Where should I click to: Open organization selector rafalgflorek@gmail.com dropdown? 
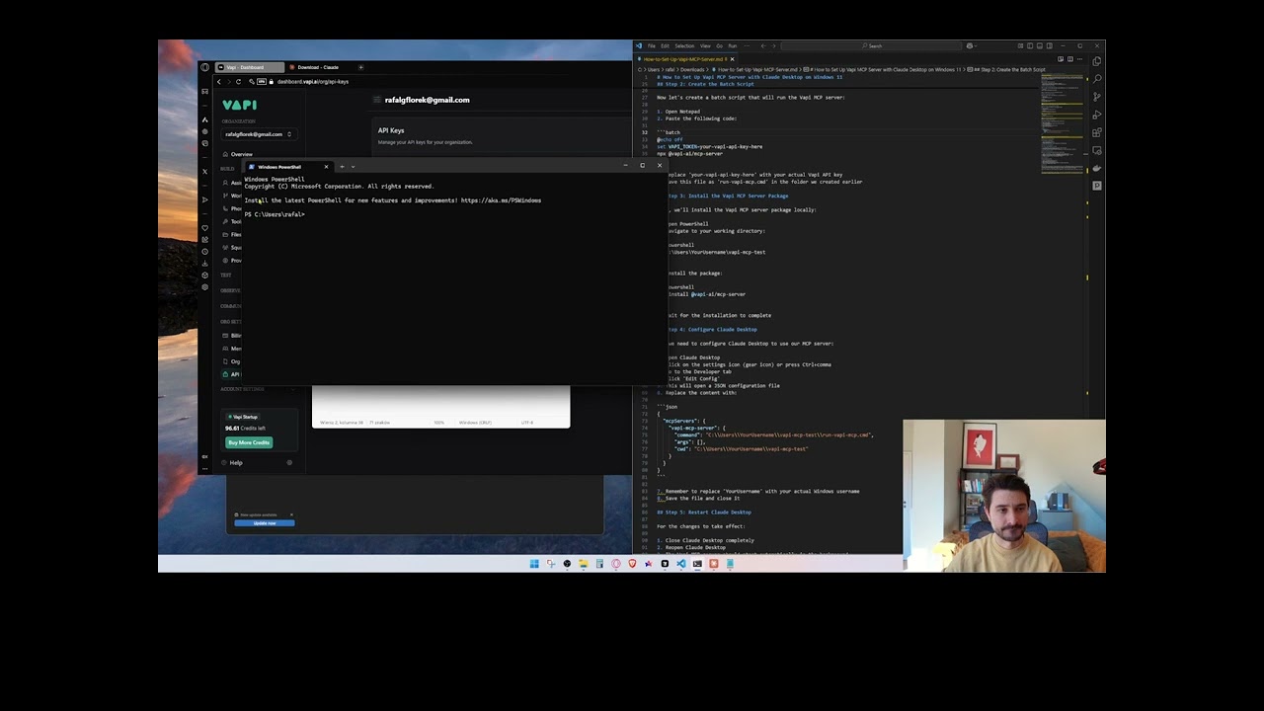point(258,134)
